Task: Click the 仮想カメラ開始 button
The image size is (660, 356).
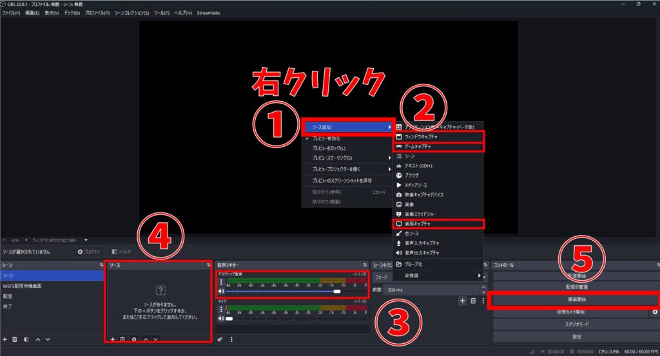Action: tap(571, 312)
